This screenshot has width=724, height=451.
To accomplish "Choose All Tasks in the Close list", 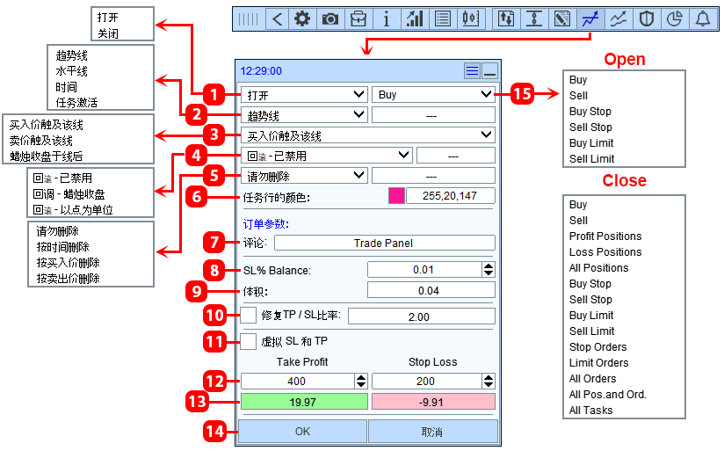I will click(x=591, y=410).
